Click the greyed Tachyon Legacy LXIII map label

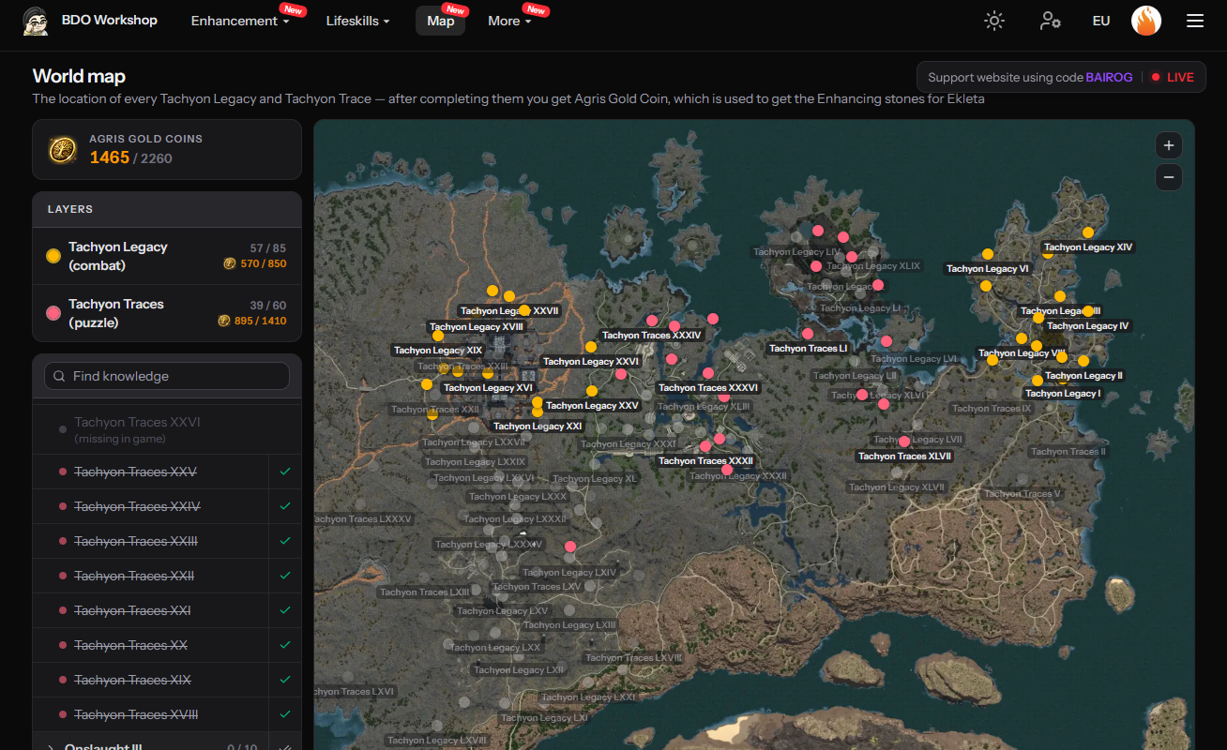[569, 625]
